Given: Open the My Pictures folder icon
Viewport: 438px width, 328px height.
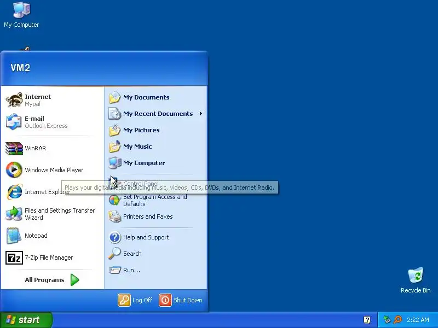Looking at the screenshot, I should (114, 130).
